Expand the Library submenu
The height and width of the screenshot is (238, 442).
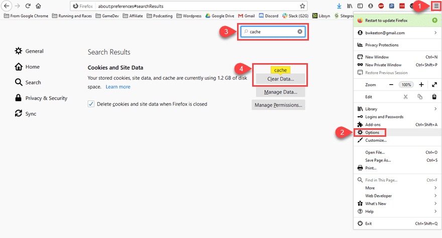pos(397,109)
